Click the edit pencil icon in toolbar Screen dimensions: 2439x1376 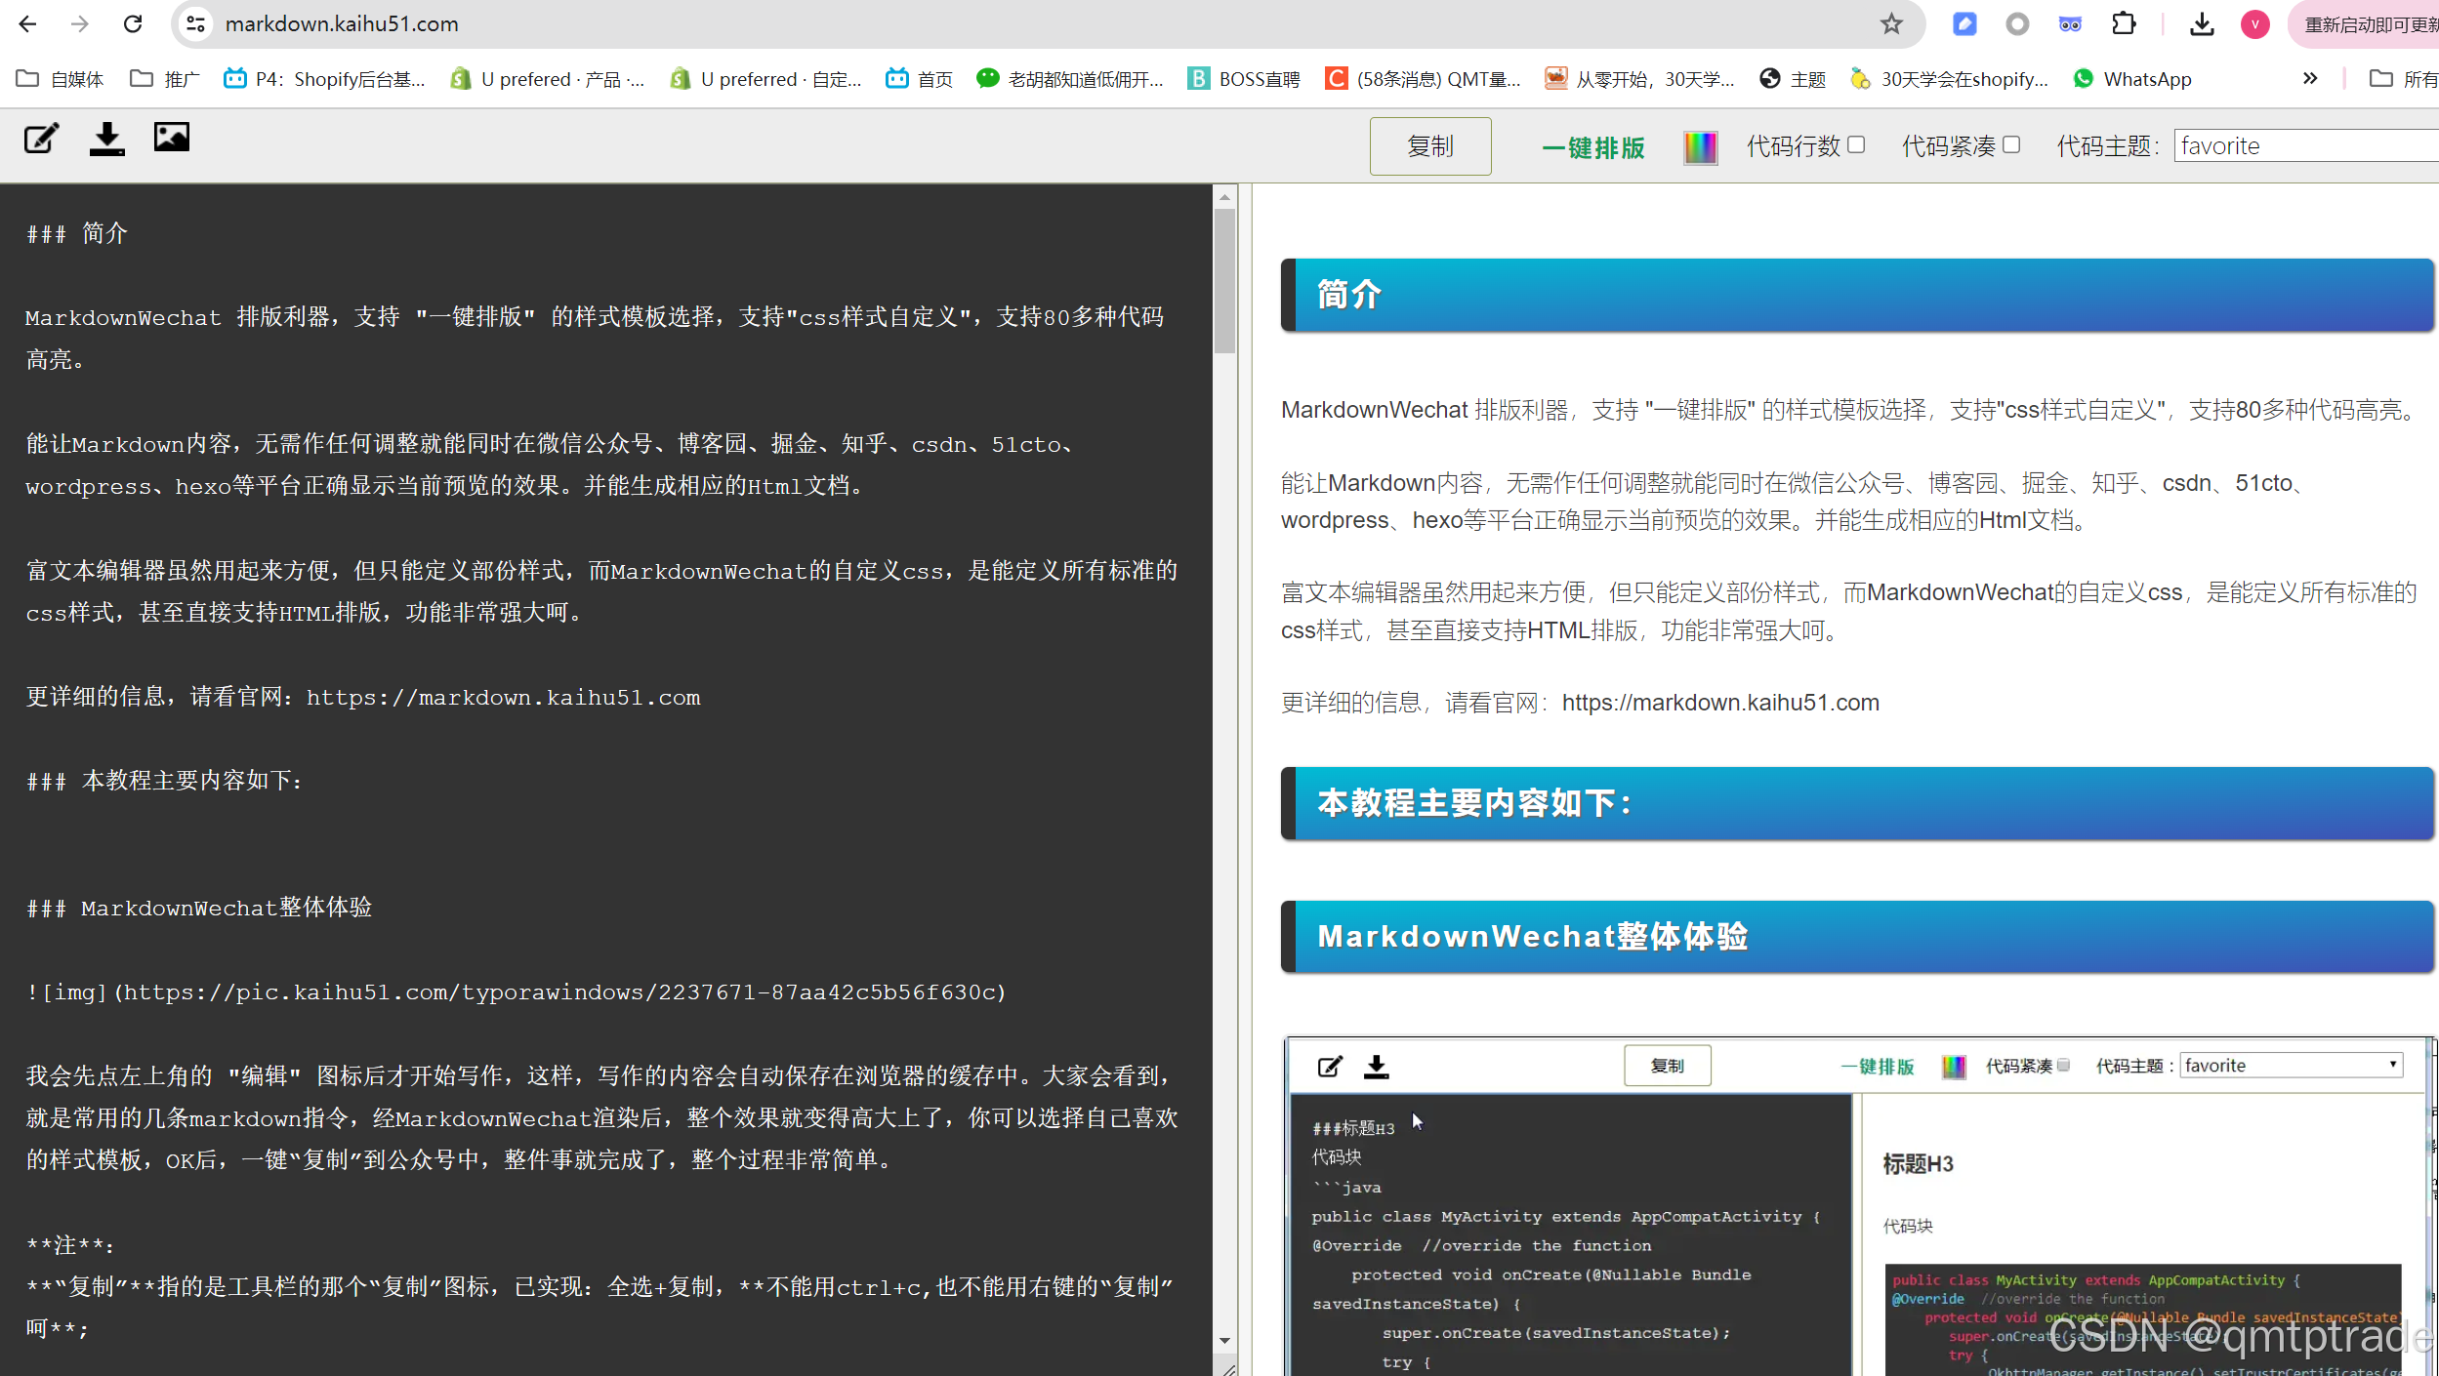(41, 139)
